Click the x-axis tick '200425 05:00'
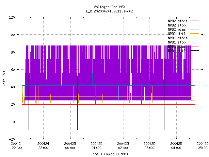 click(202, 146)
